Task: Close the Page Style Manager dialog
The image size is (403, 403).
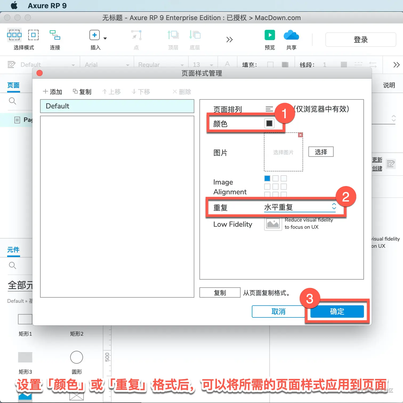Action: point(39,73)
